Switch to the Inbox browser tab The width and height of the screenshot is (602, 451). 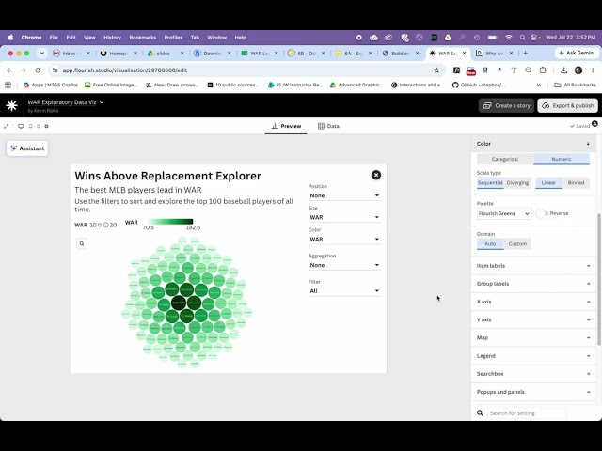[71, 54]
